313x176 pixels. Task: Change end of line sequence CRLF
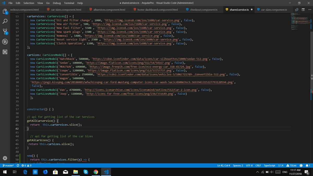click(x=258, y=165)
